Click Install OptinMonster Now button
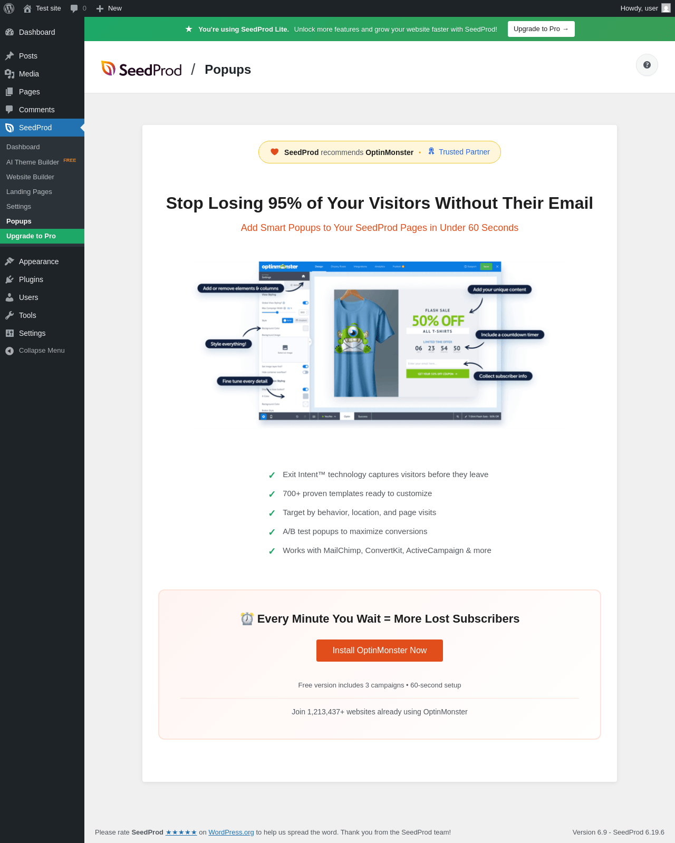The height and width of the screenshot is (843, 675). 380,651
